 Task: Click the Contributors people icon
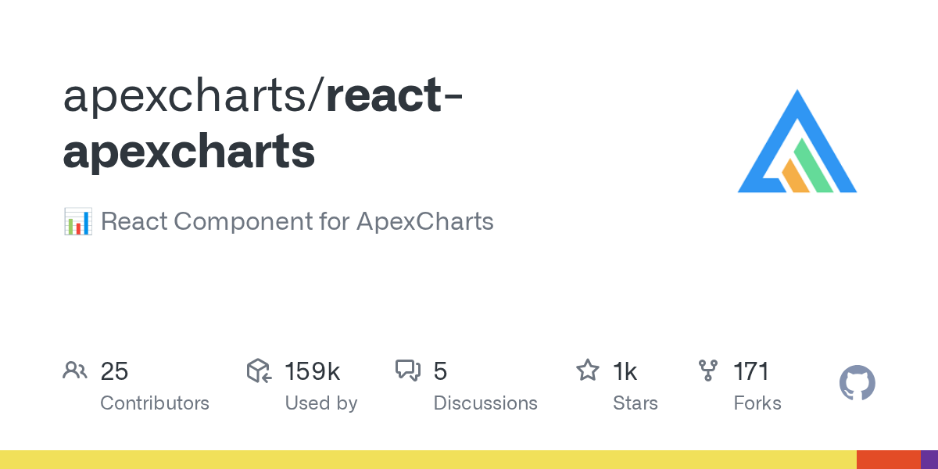click(x=75, y=371)
